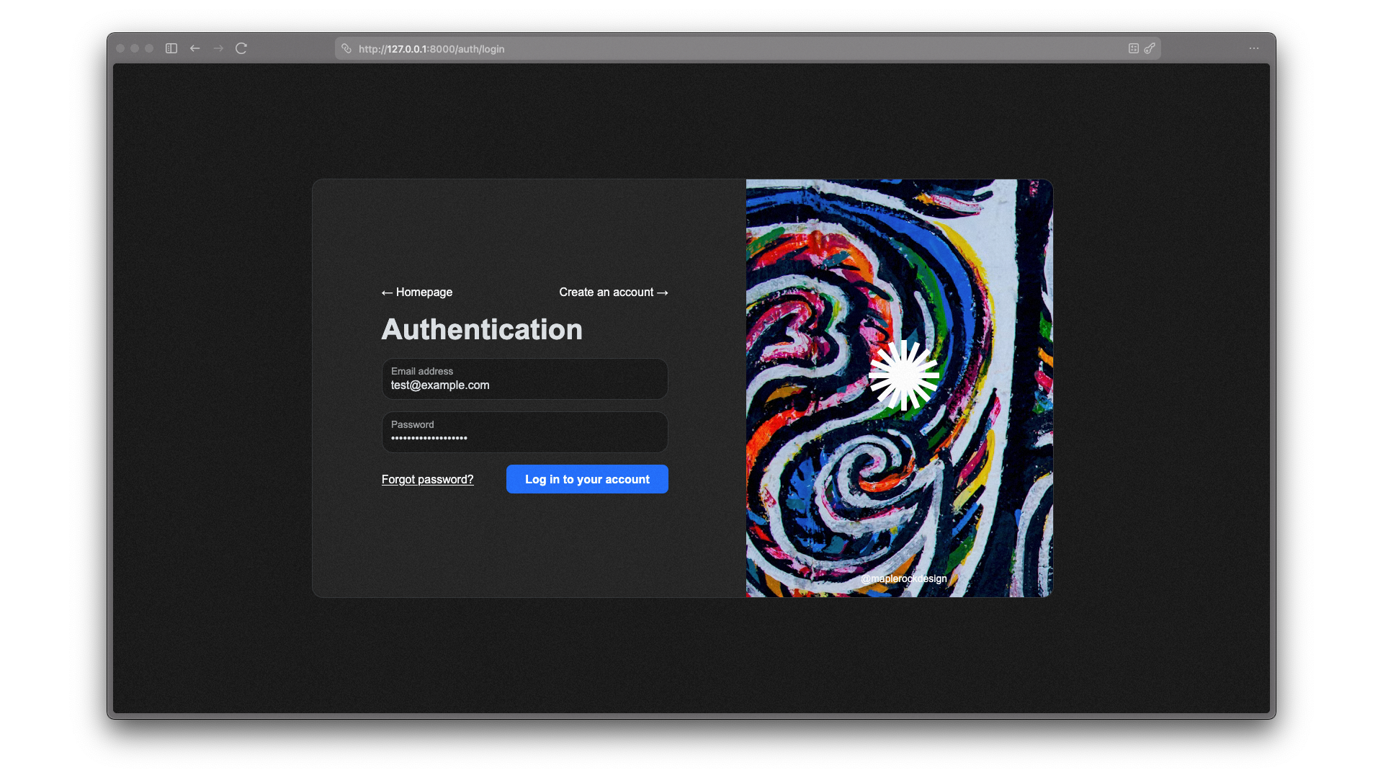
Task: Click the Authentication heading
Action: tap(482, 329)
